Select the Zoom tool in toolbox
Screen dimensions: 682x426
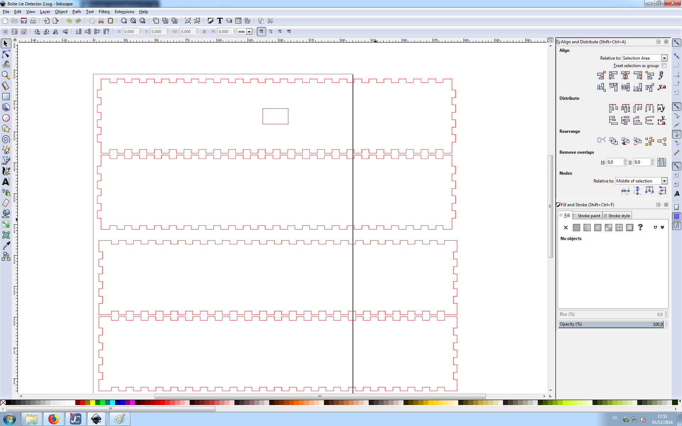6,75
